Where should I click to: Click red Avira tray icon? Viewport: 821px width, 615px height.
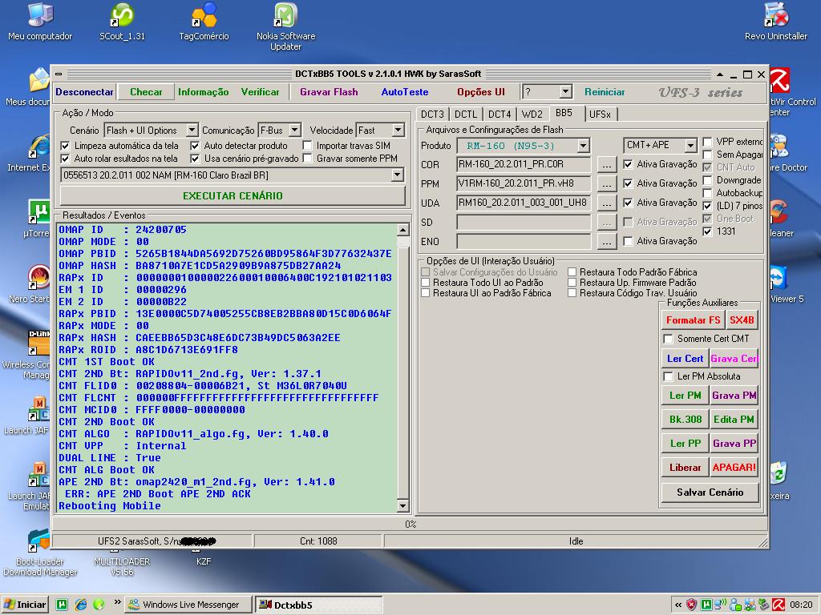[x=779, y=605]
